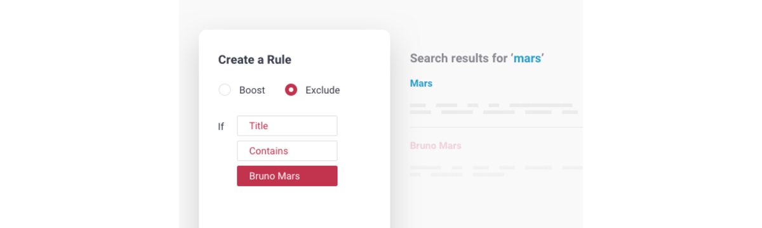Open the blue Mars search result
The height and width of the screenshot is (228, 762).
pos(421,83)
